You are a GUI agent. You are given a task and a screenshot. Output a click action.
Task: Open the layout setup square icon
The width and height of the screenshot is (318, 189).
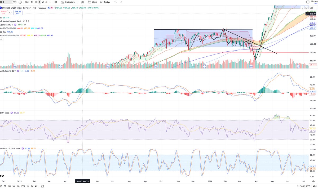[307, 2]
